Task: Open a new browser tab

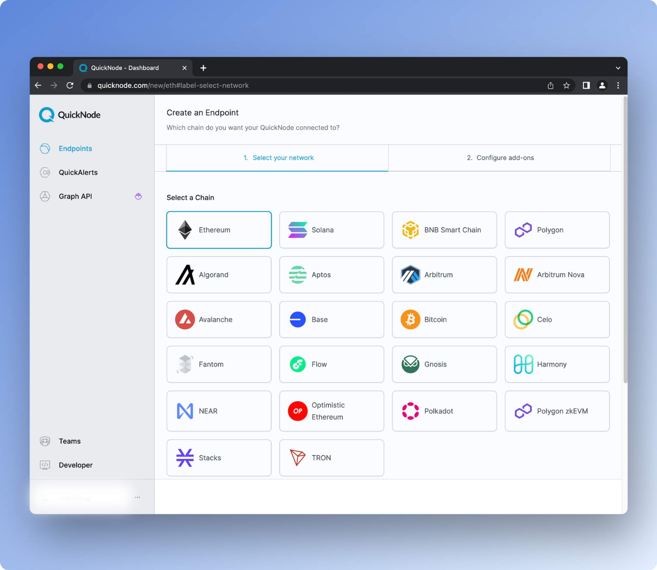Action: coord(203,68)
